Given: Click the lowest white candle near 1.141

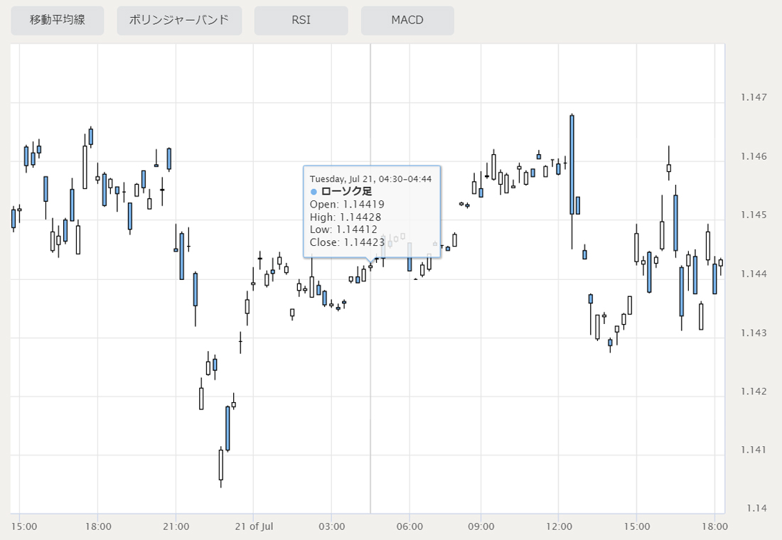Looking at the screenshot, I should [221, 465].
